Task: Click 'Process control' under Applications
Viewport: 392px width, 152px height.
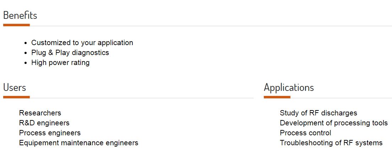Action: click(305, 133)
